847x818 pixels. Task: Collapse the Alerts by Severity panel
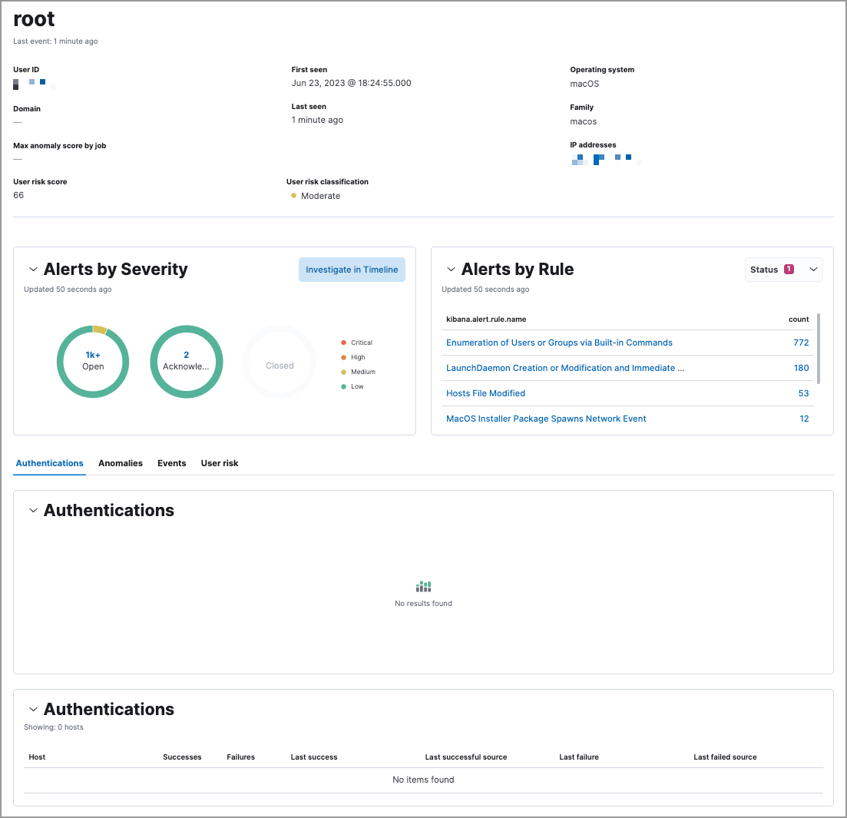[33, 269]
